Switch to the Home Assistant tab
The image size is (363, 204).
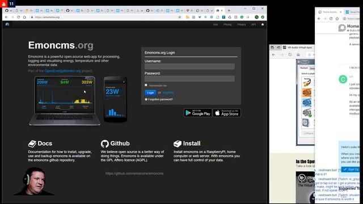(x=330, y=12)
